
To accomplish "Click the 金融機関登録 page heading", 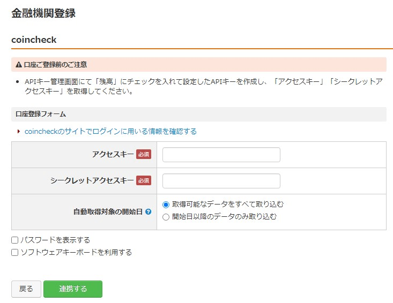I will tap(43, 13).
